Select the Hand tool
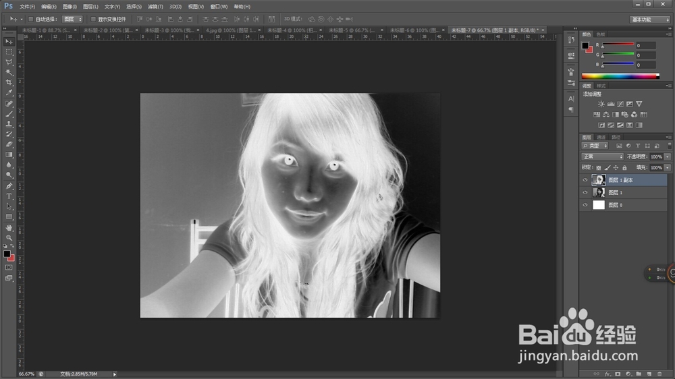Image resolution: width=675 pixels, height=379 pixels. (x=9, y=227)
